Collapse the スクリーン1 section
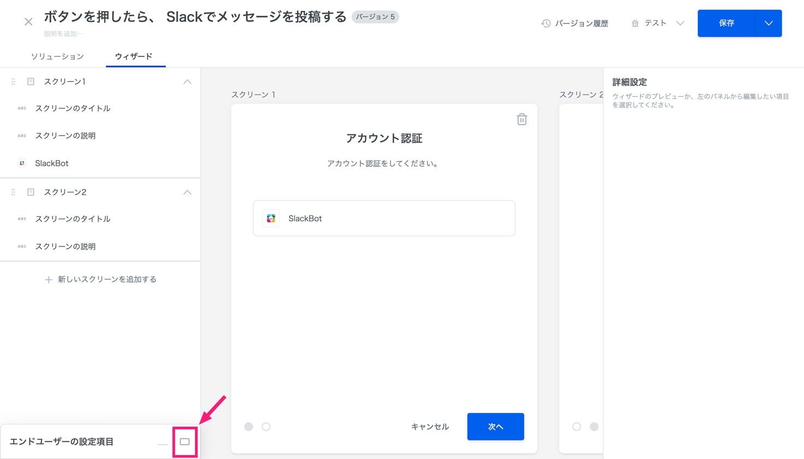Viewport: 804px width, 459px height. click(x=187, y=81)
